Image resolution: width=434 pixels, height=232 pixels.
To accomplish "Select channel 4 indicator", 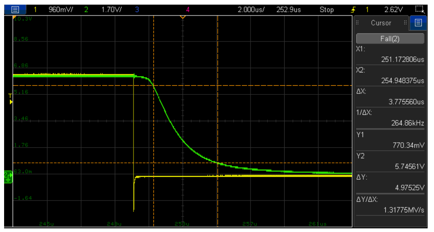I will point(188,10).
